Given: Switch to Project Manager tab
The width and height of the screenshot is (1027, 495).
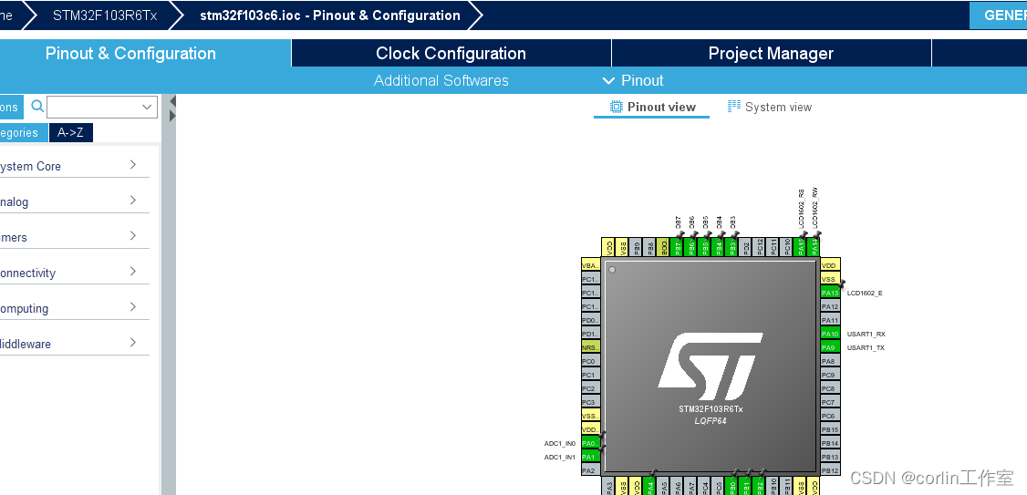Looking at the screenshot, I should [x=771, y=53].
